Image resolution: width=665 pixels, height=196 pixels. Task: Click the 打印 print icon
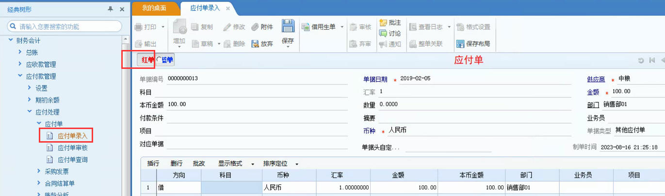(x=138, y=27)
